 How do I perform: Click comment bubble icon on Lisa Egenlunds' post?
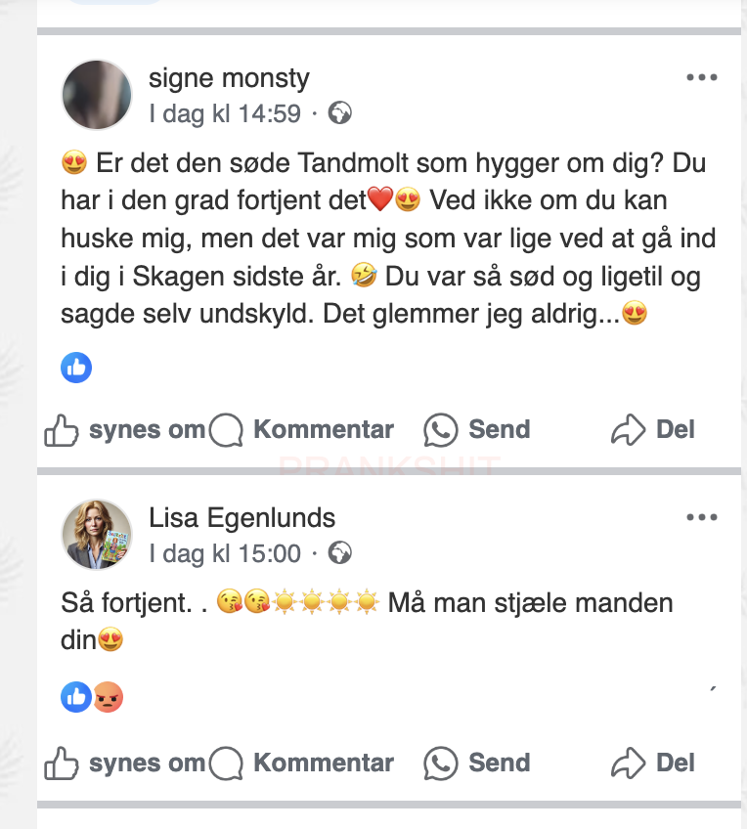[227, 764]
